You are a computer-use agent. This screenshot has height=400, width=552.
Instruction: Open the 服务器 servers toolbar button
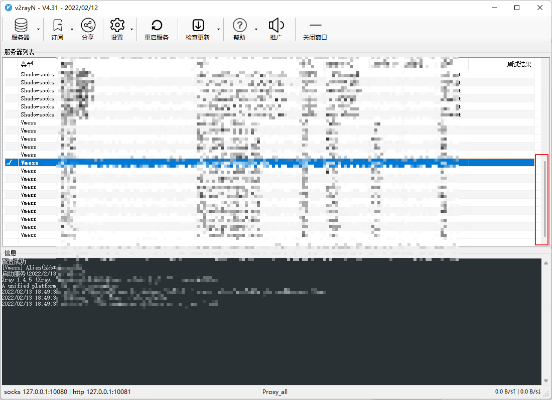point(21,30)
